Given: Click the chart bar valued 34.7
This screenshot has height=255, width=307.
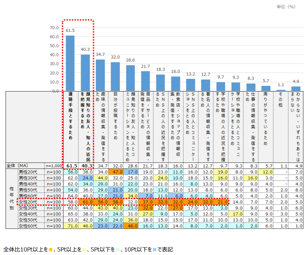Looking at the screenshot, I should (100, 75).
